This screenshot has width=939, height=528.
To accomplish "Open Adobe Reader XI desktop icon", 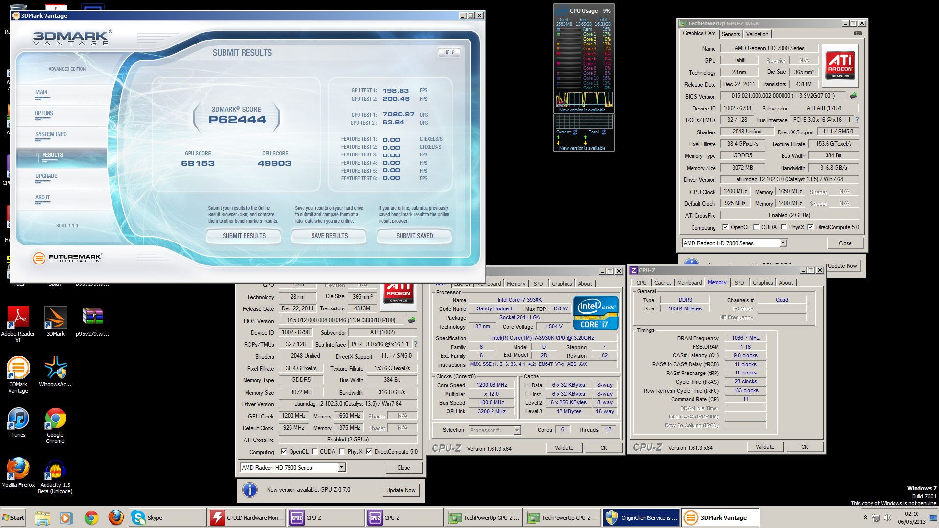I will click(18, 324).
